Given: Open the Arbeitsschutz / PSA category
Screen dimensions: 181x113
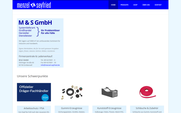Looking at the screenshot, I should tap(34, 108).
